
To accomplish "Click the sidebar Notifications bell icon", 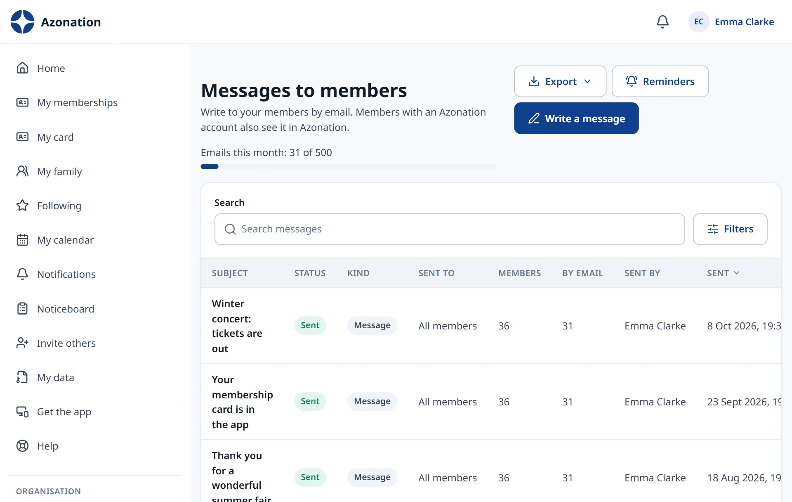I will pos(22,274).
